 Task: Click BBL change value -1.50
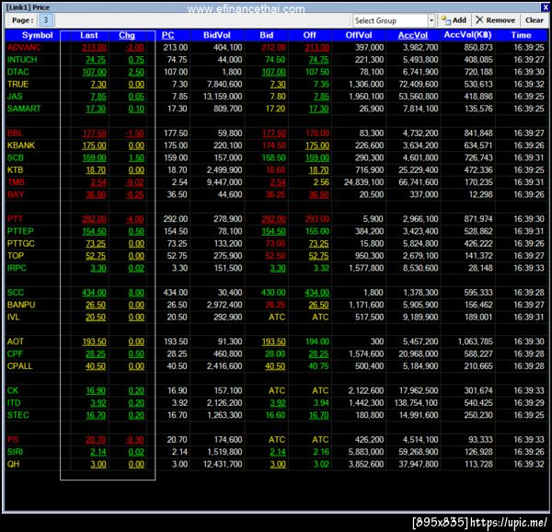[134, 133]
